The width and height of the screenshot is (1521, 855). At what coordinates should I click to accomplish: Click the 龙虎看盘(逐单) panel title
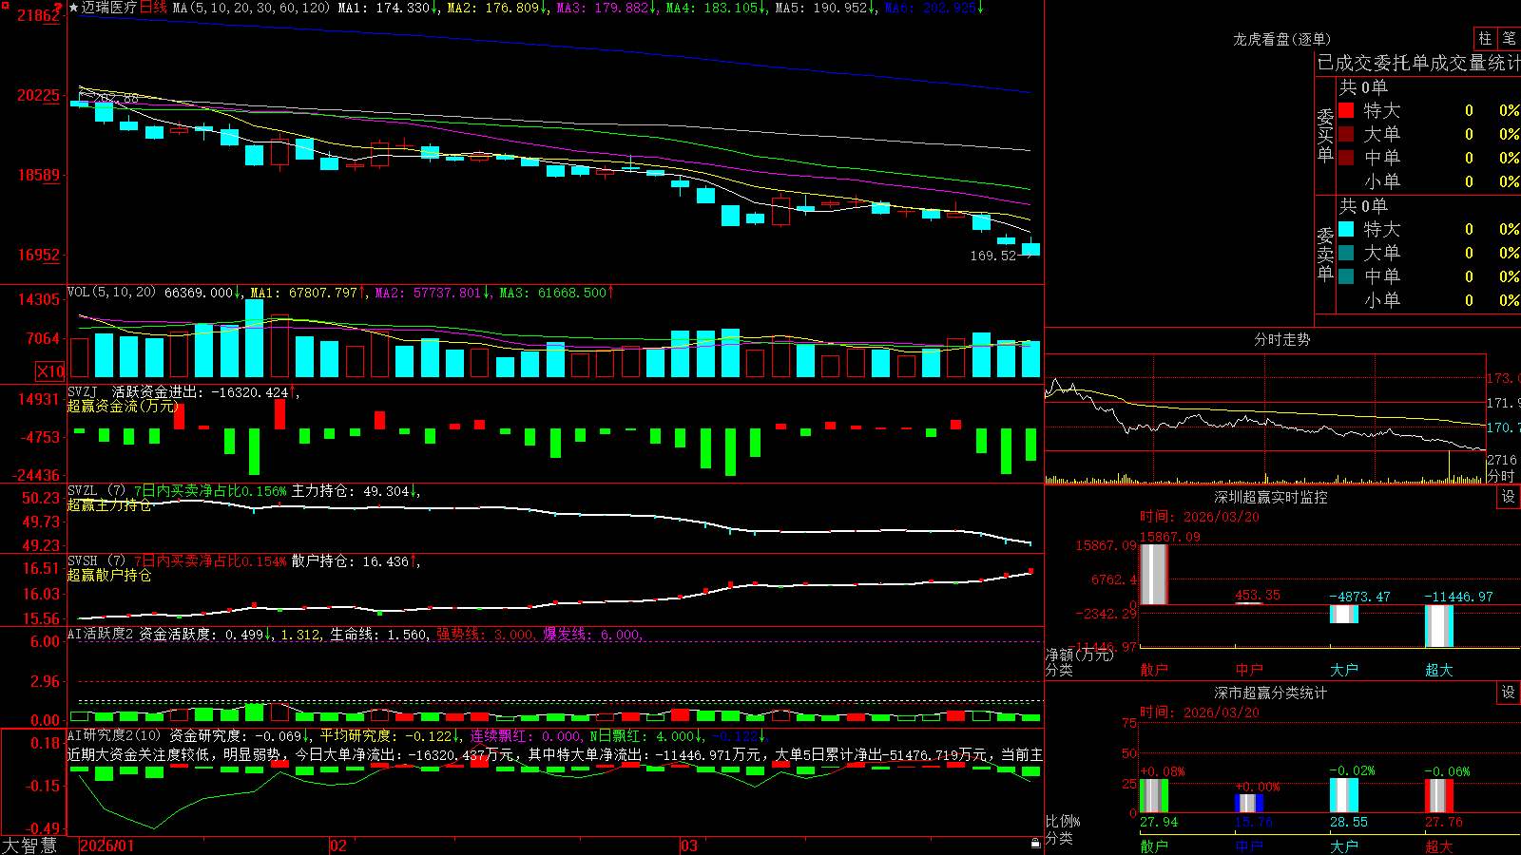click(x=1281, y=39)
